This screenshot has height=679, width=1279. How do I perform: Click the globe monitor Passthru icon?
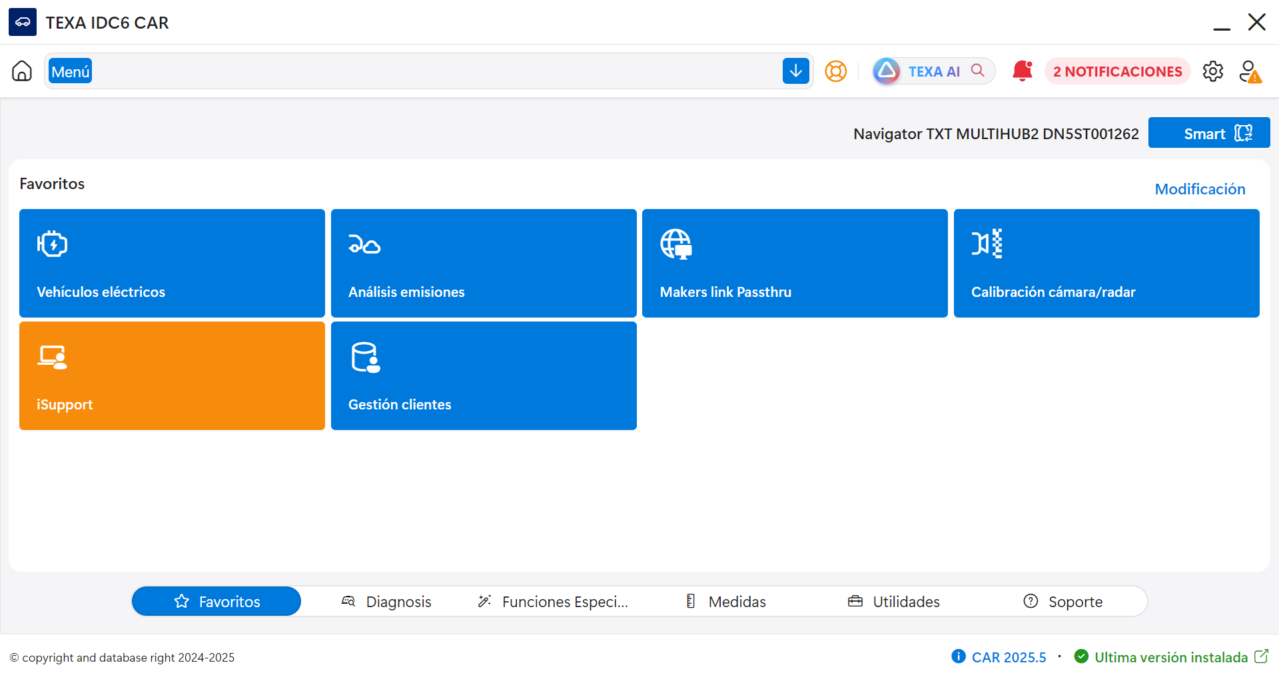click(676, 244)
